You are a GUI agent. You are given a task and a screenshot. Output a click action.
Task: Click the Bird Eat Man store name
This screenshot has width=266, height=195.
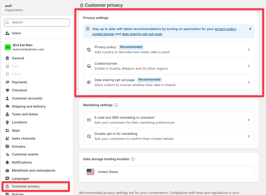point(23,45)
